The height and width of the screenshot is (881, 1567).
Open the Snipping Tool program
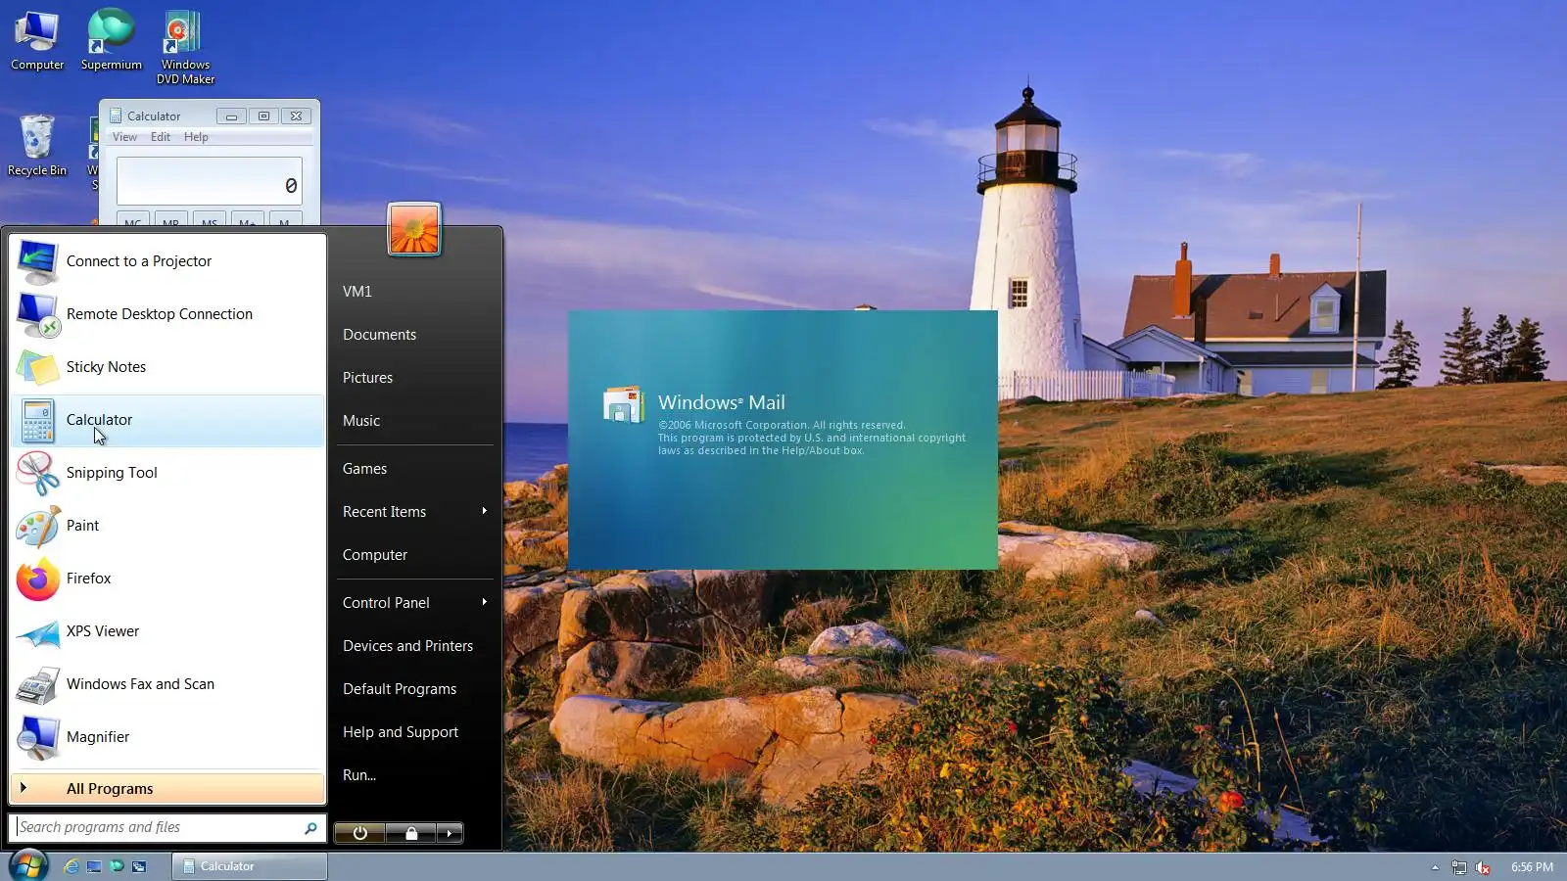[167, 473]
